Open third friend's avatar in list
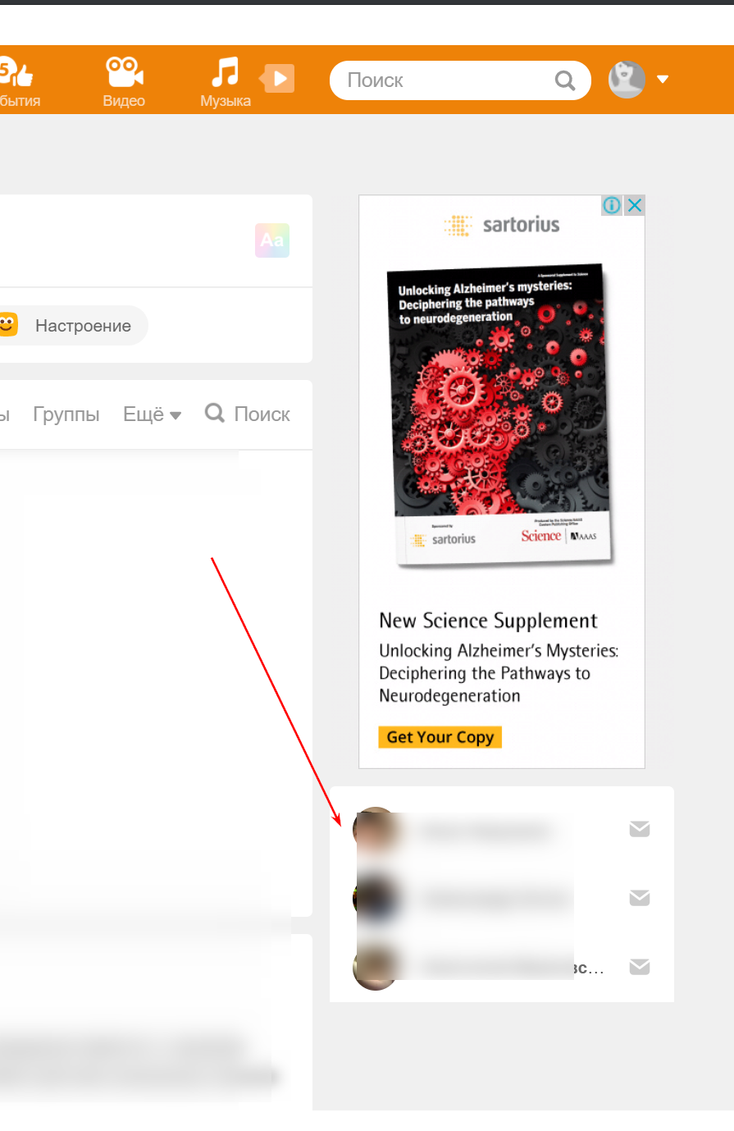The image size is (734, 1131). (x=376, y=968)
